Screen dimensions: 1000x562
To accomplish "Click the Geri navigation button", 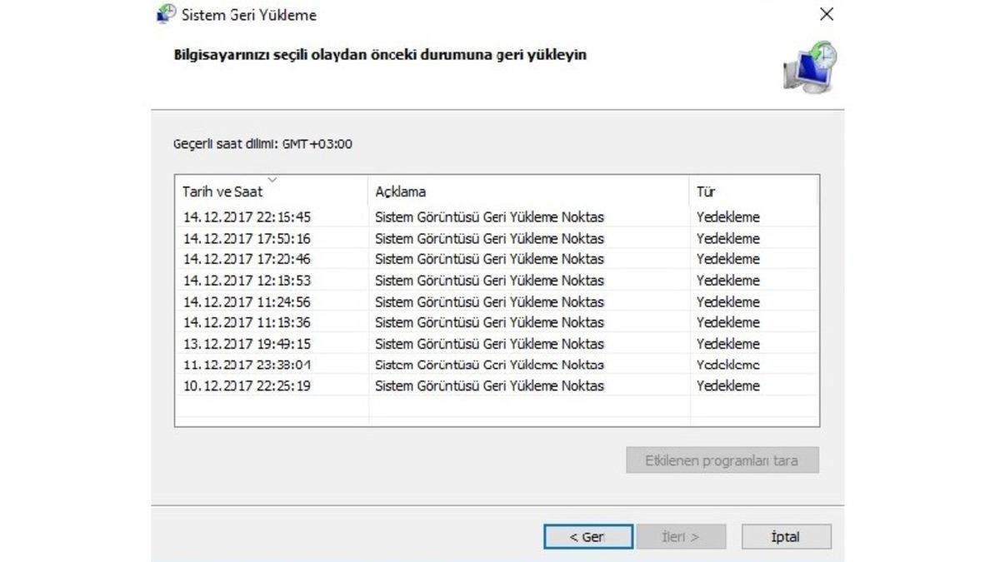I will pos(587,536).
